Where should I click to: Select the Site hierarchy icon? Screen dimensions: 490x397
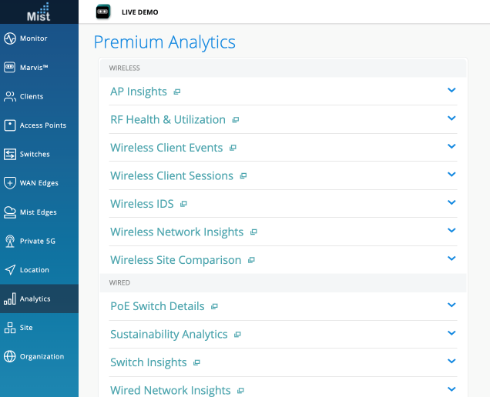(x=10, y=328)
